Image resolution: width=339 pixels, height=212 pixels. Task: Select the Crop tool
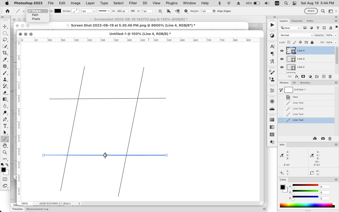(x=5, y=53)
